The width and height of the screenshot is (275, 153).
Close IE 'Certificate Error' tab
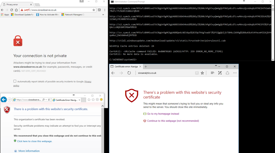point(79,100)
